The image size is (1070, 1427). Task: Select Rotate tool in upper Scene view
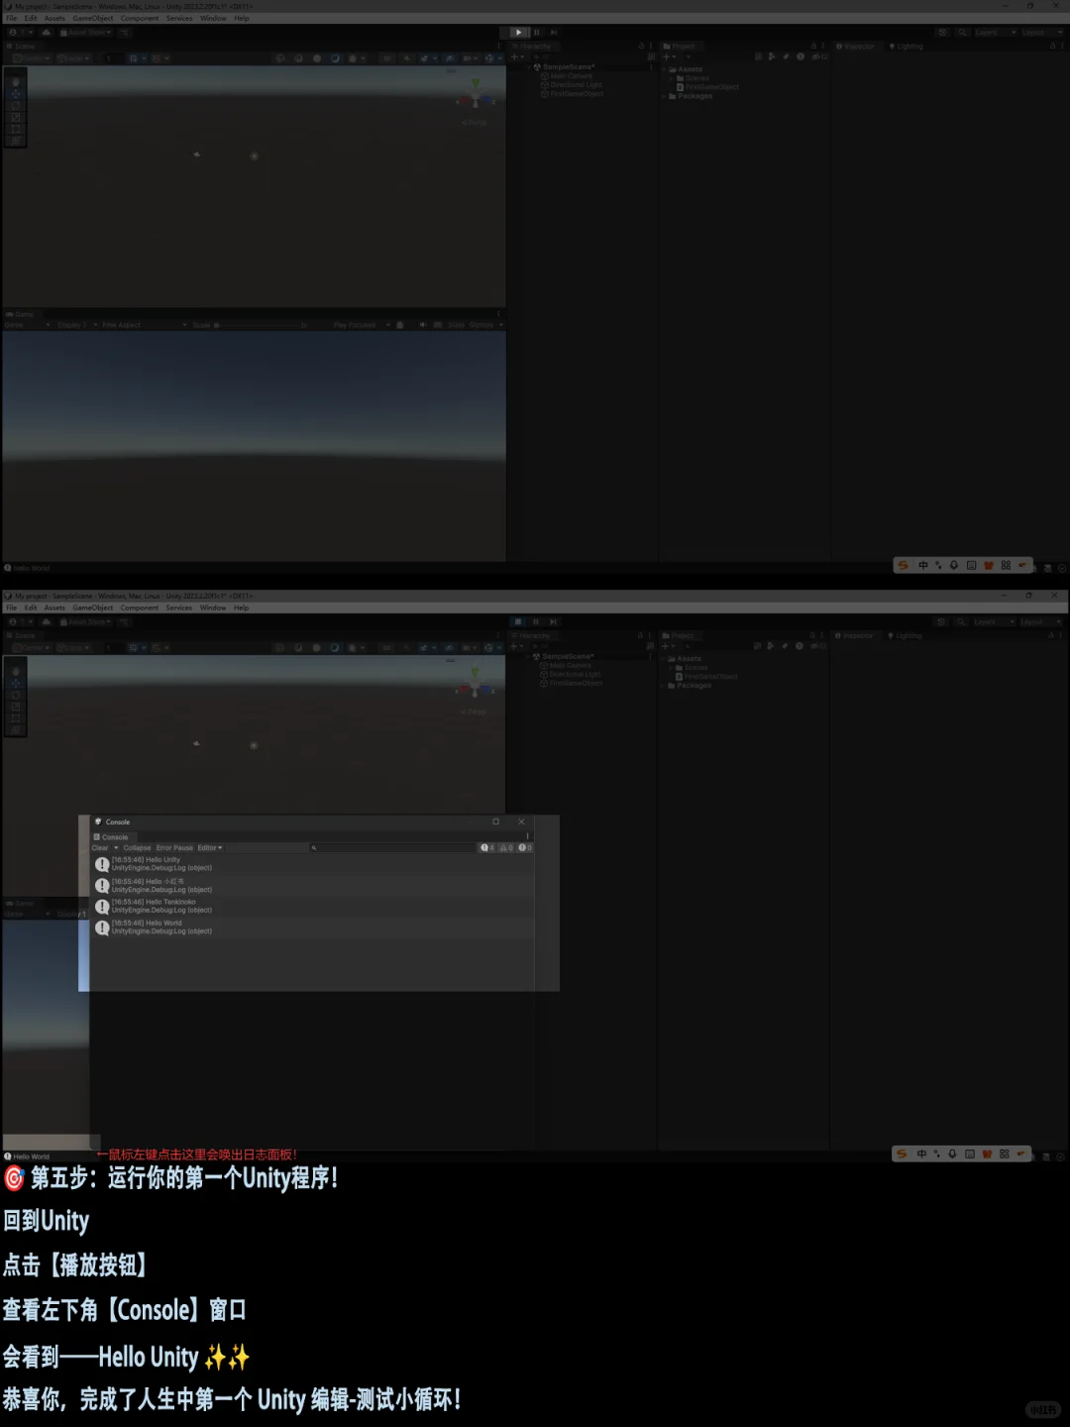tap(15, 105)
